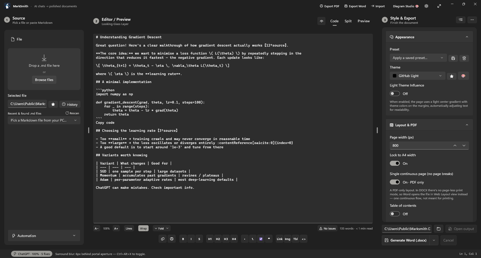Open the theme color palette editor
Viewport: 481px width, 258px height.
point(463,76)
